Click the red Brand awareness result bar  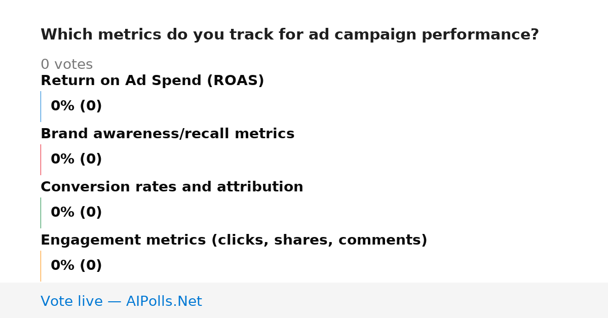tap(41, 160)
